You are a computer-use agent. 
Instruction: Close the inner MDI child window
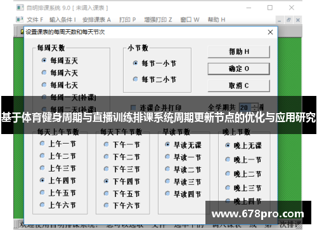pos(298,20)
